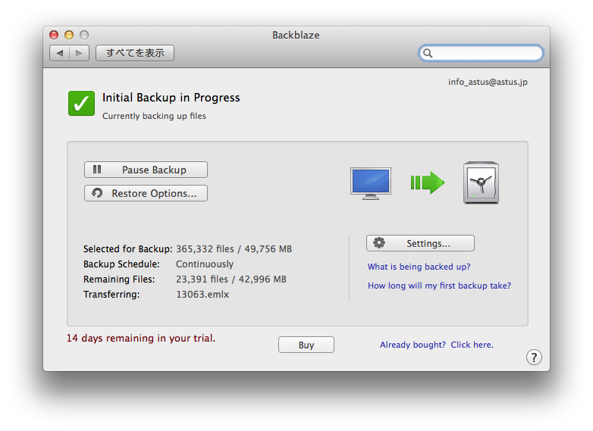Click the すべてを表示 (Show All) button

(135, 53)
